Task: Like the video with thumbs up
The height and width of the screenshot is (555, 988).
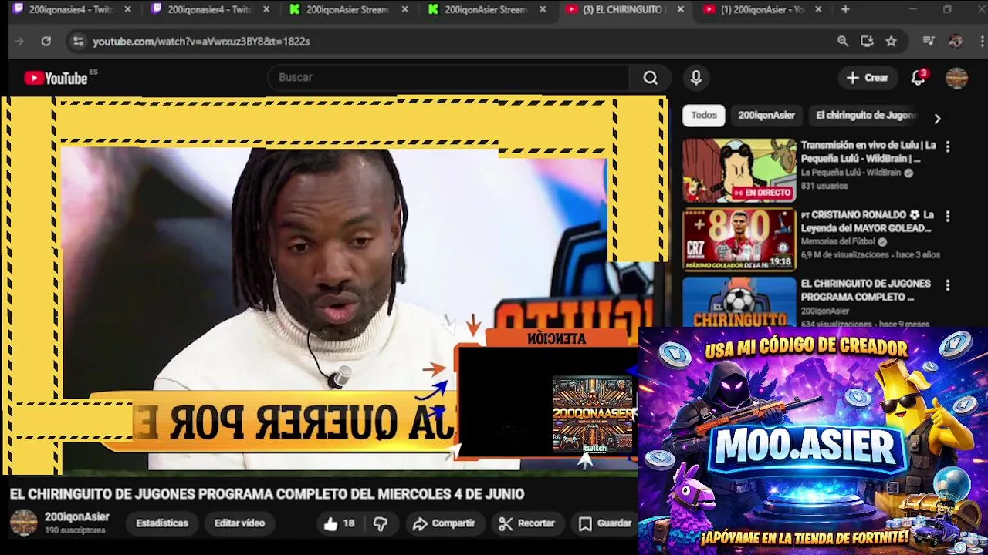Action: pos(339,523)
